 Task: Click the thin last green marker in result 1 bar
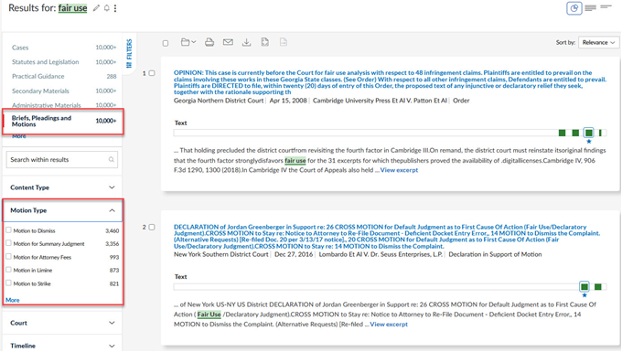coord(600,133)
